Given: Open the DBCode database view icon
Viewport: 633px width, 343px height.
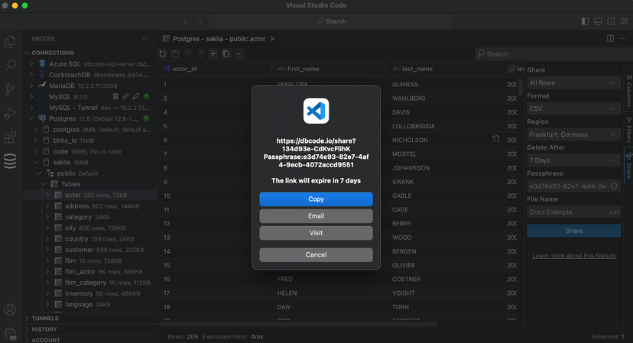Looking at the screenshot, I should click(x=10, y=161).
